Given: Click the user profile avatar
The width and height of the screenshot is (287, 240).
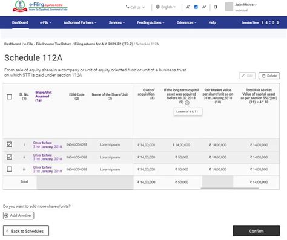Looking at the screenshot, I should tap(229, 7).
